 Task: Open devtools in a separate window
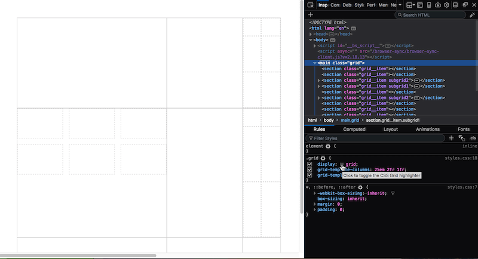pyautogui.click(x=465, y=5)
